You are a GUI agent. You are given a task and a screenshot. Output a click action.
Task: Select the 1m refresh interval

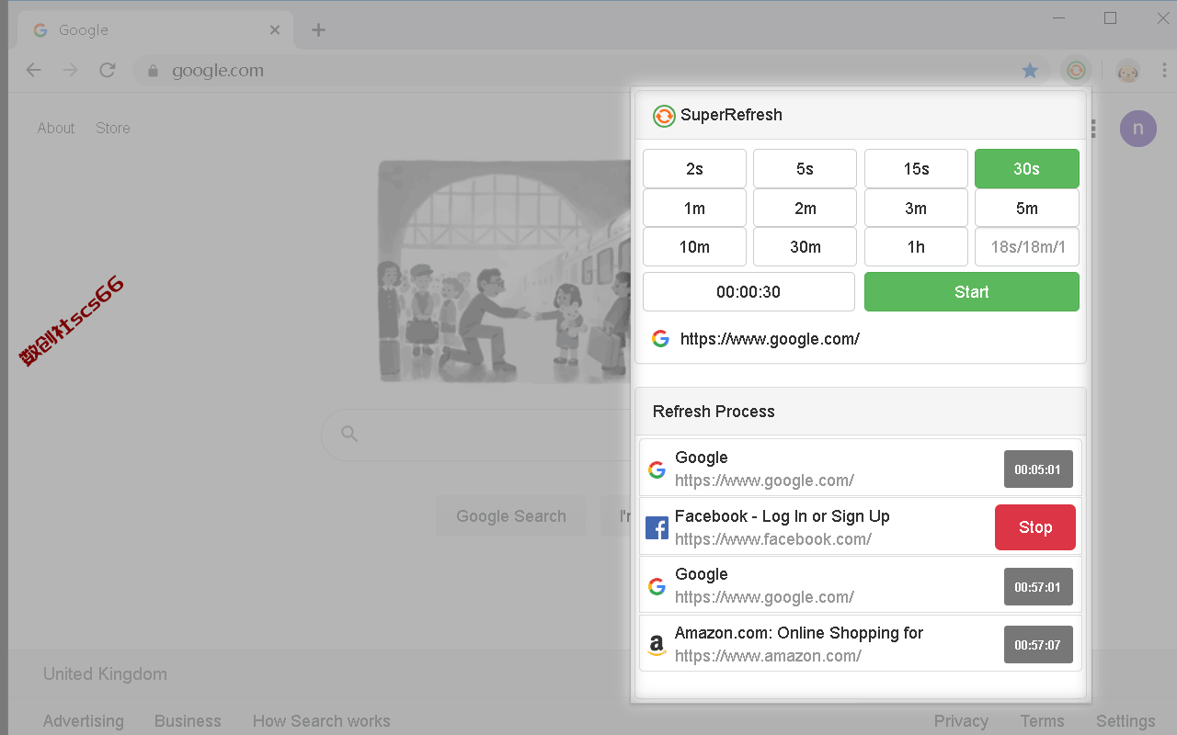click(694, 209)
